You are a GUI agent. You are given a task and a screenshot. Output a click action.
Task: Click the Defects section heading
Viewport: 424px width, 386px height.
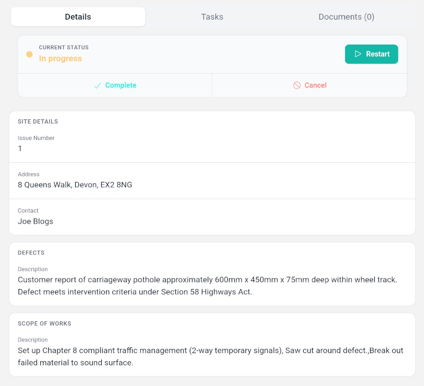tap(31, 253)
